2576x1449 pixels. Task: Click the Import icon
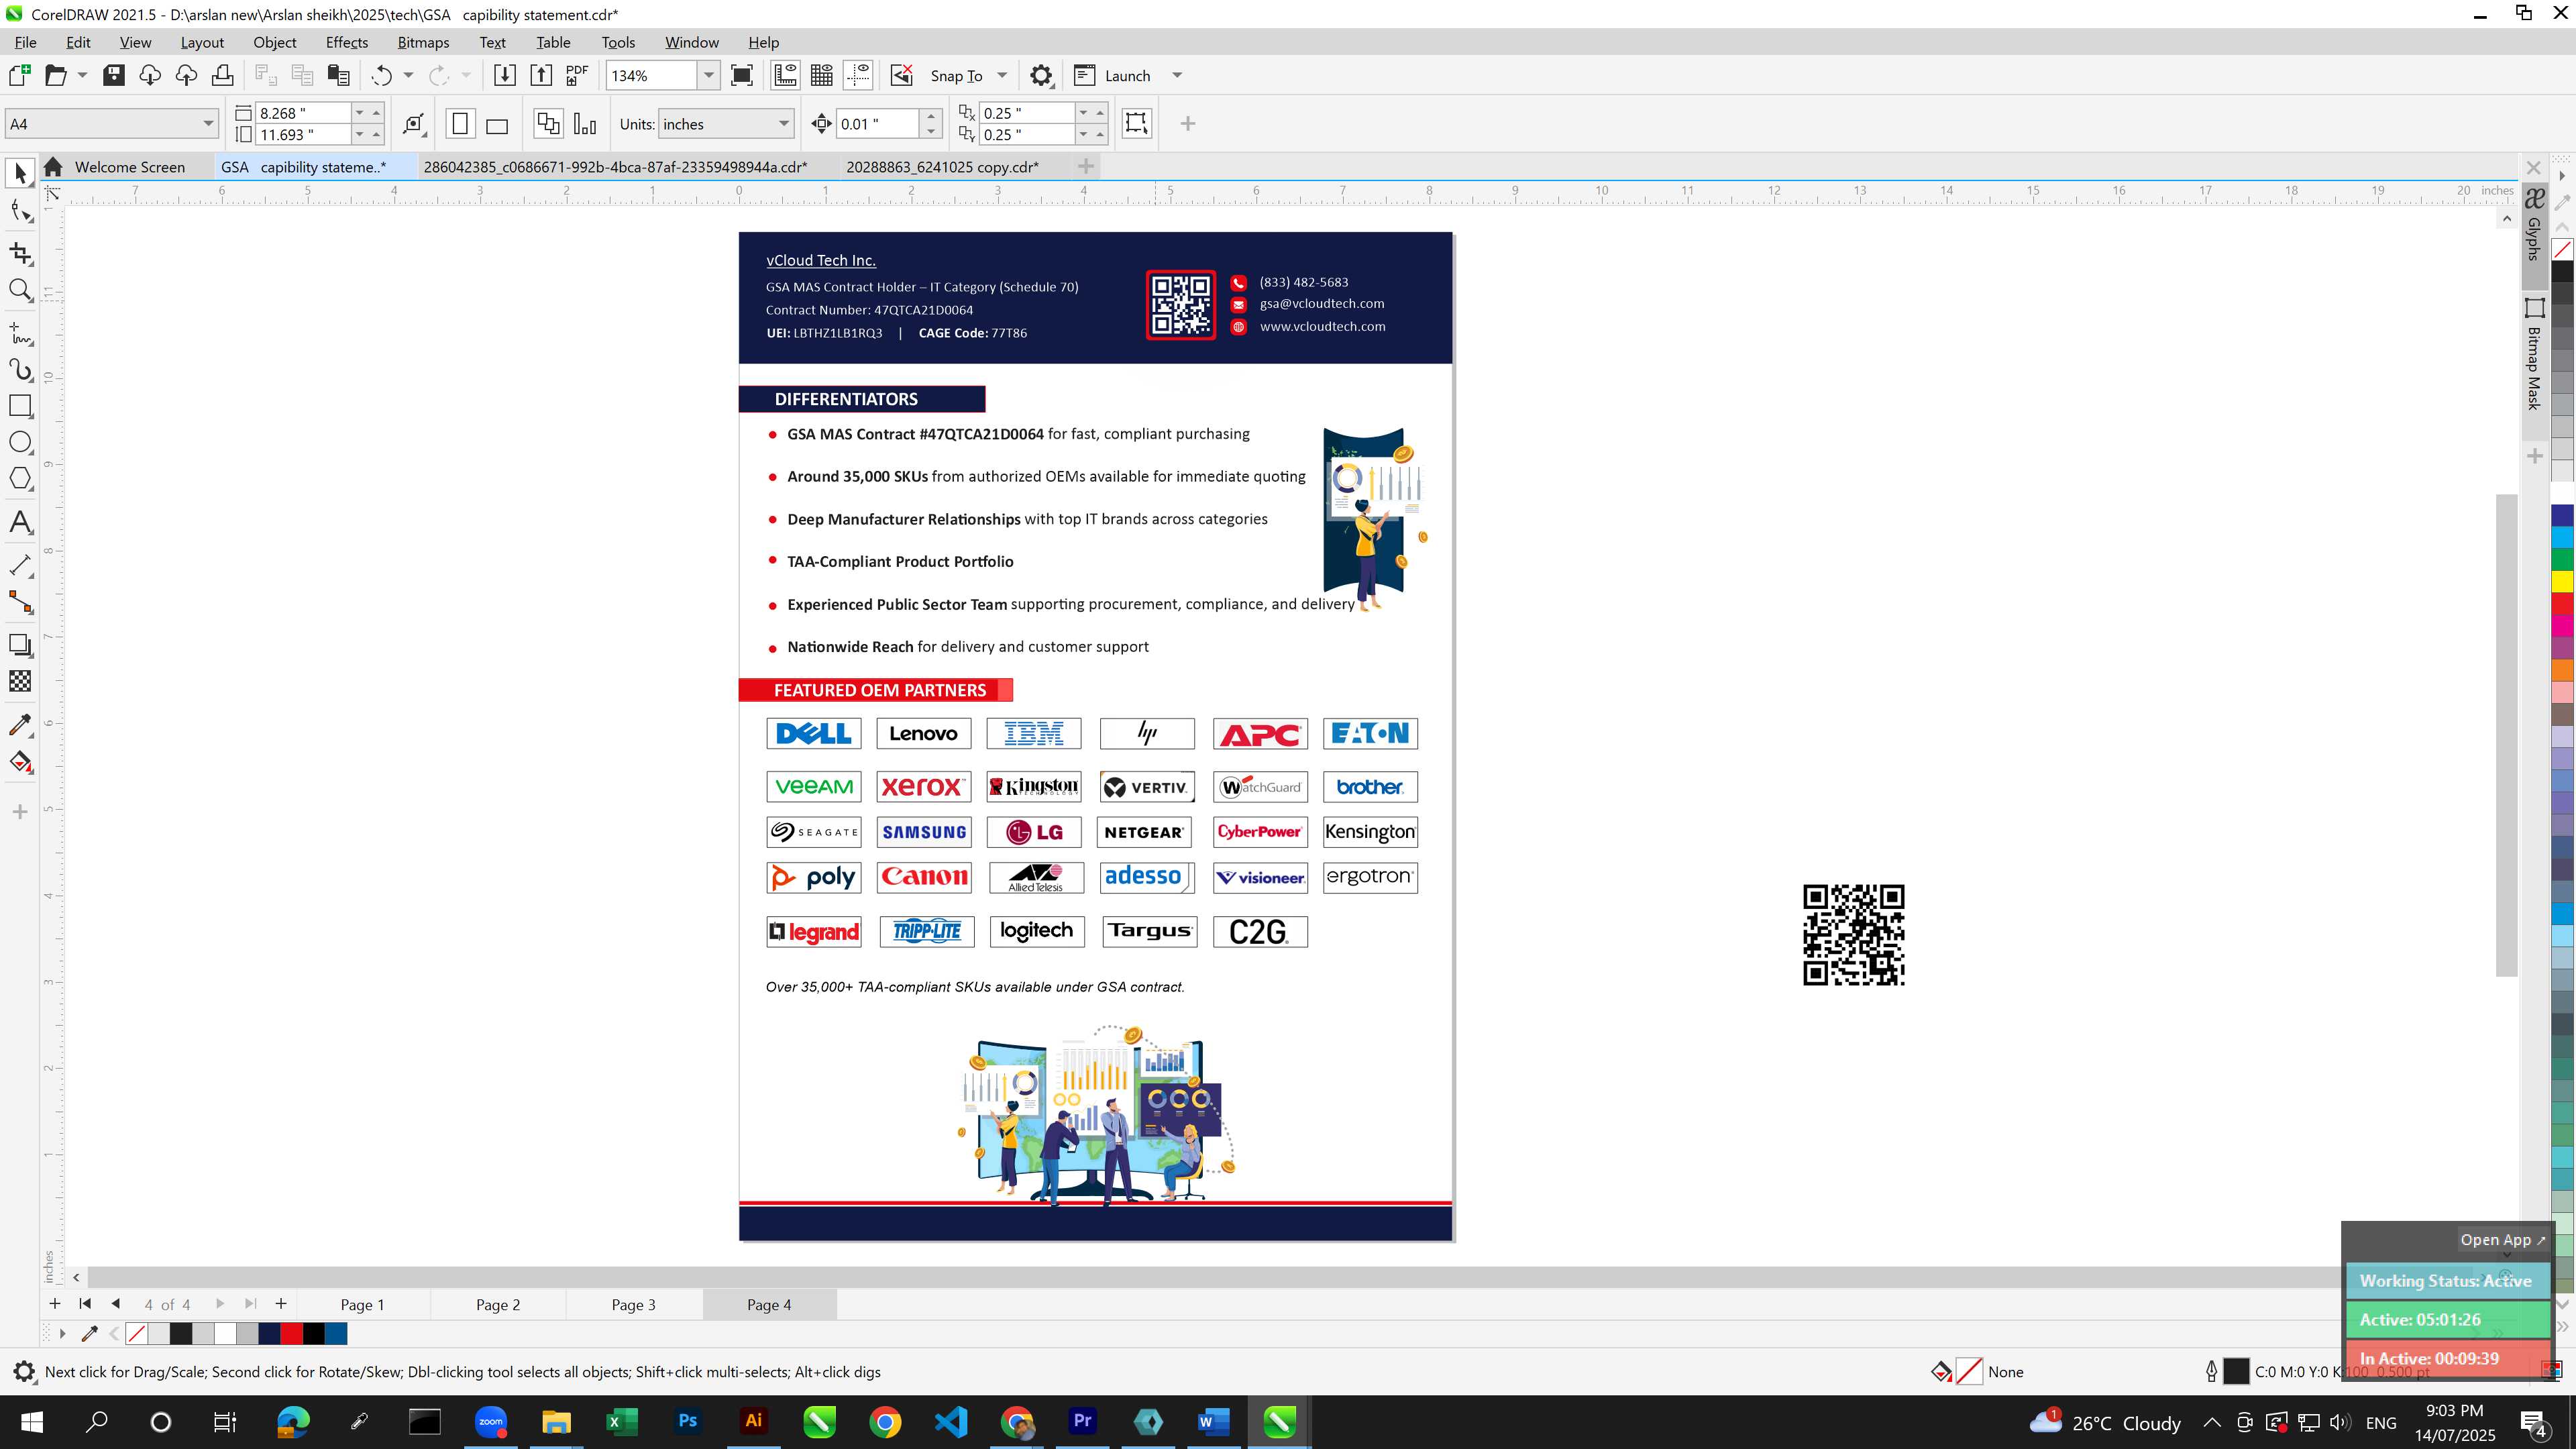tap(504, 76)
